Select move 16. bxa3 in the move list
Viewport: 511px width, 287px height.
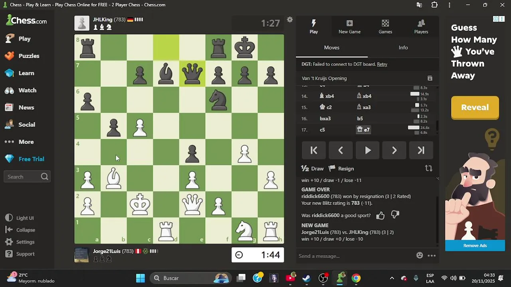click(325, 118)
